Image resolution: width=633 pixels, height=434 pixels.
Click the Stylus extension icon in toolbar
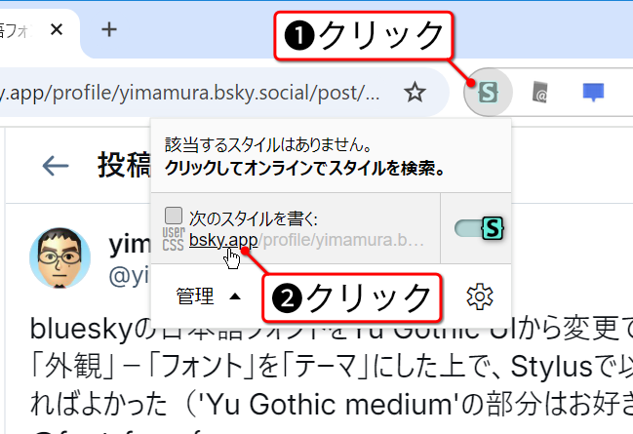tap(488, 93)
